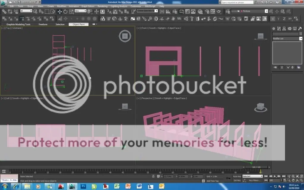Click the Add Time Tag label
Viewport: 304px width, 190px height.
pyautogui.click(x=213, y=181)
